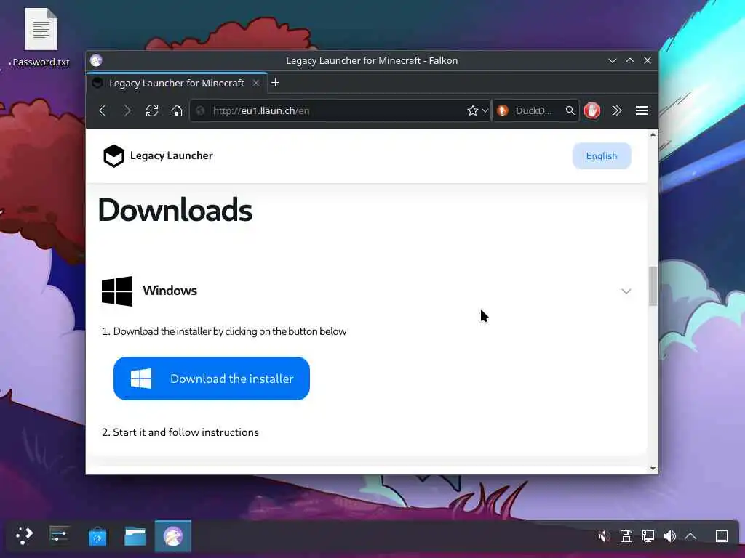Reload the current page
Viewport: 745px width, 558px height.
click(152, 110)
